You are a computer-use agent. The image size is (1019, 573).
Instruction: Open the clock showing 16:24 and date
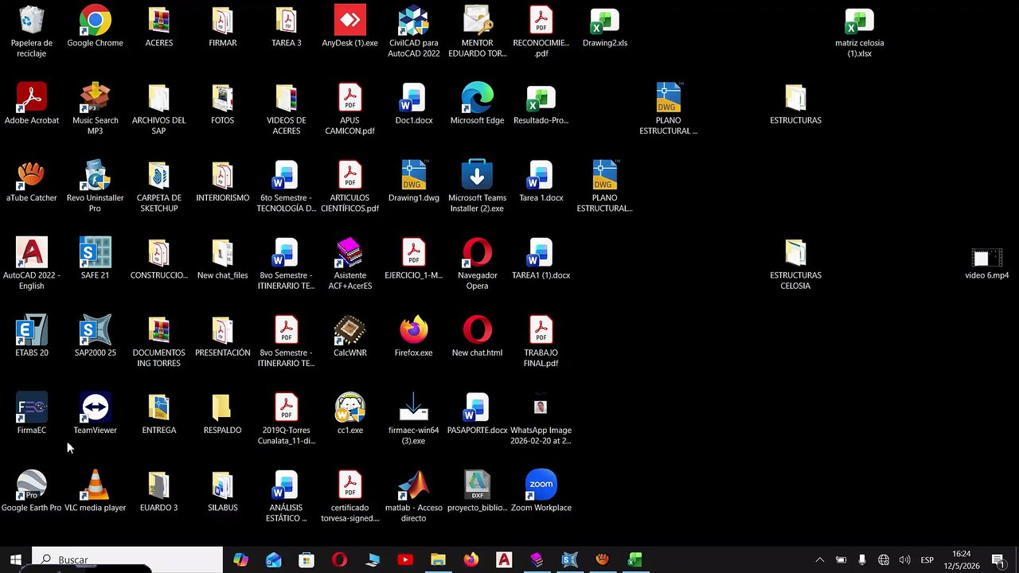pos(962,559)
